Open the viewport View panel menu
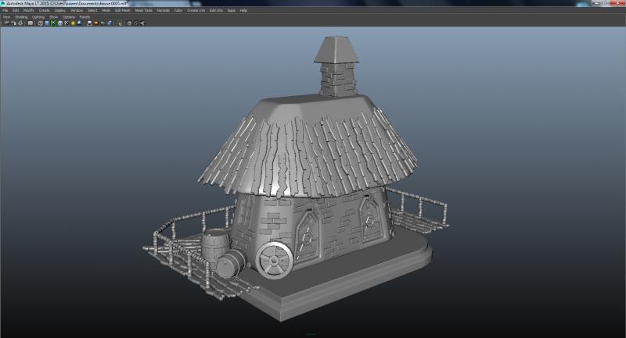The width and height of the screenshot is (626, 338). point(7,17)
